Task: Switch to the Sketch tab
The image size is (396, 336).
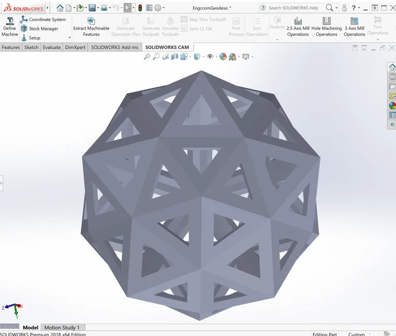Action: click(31, 47)
